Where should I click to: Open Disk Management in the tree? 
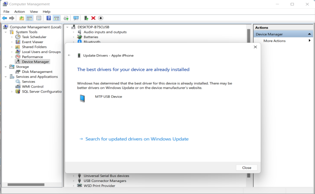(37, 72)
